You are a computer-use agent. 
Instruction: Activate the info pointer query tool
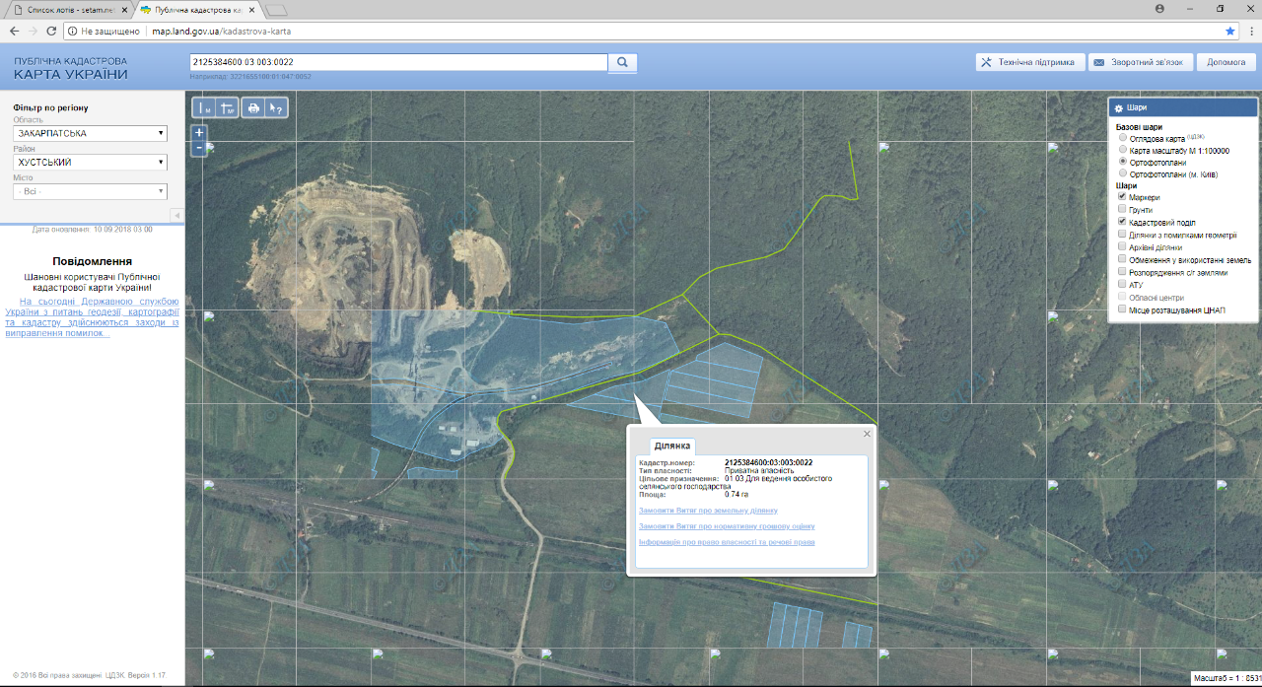(x=277, y=107)
